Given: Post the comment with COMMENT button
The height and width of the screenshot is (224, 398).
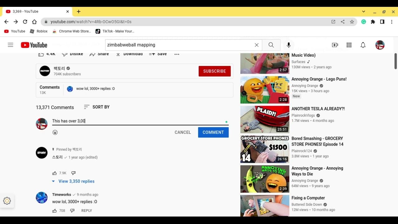Looking at the screenshot, I should (213, 132).
